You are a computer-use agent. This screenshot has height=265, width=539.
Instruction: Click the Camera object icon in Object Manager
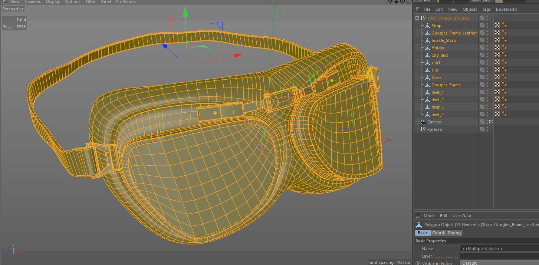point(423,122)
